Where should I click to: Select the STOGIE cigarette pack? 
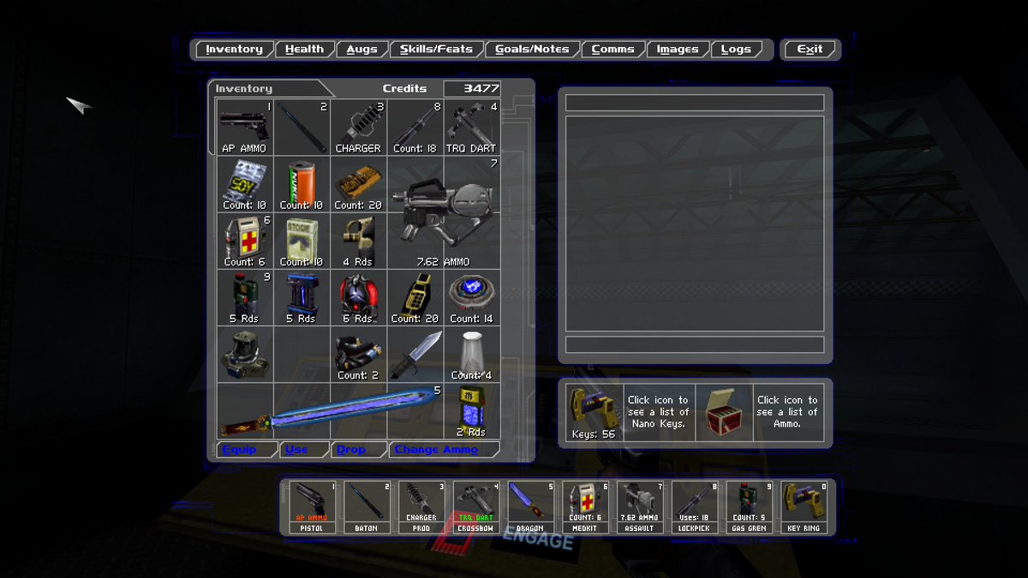pos(302,240)
